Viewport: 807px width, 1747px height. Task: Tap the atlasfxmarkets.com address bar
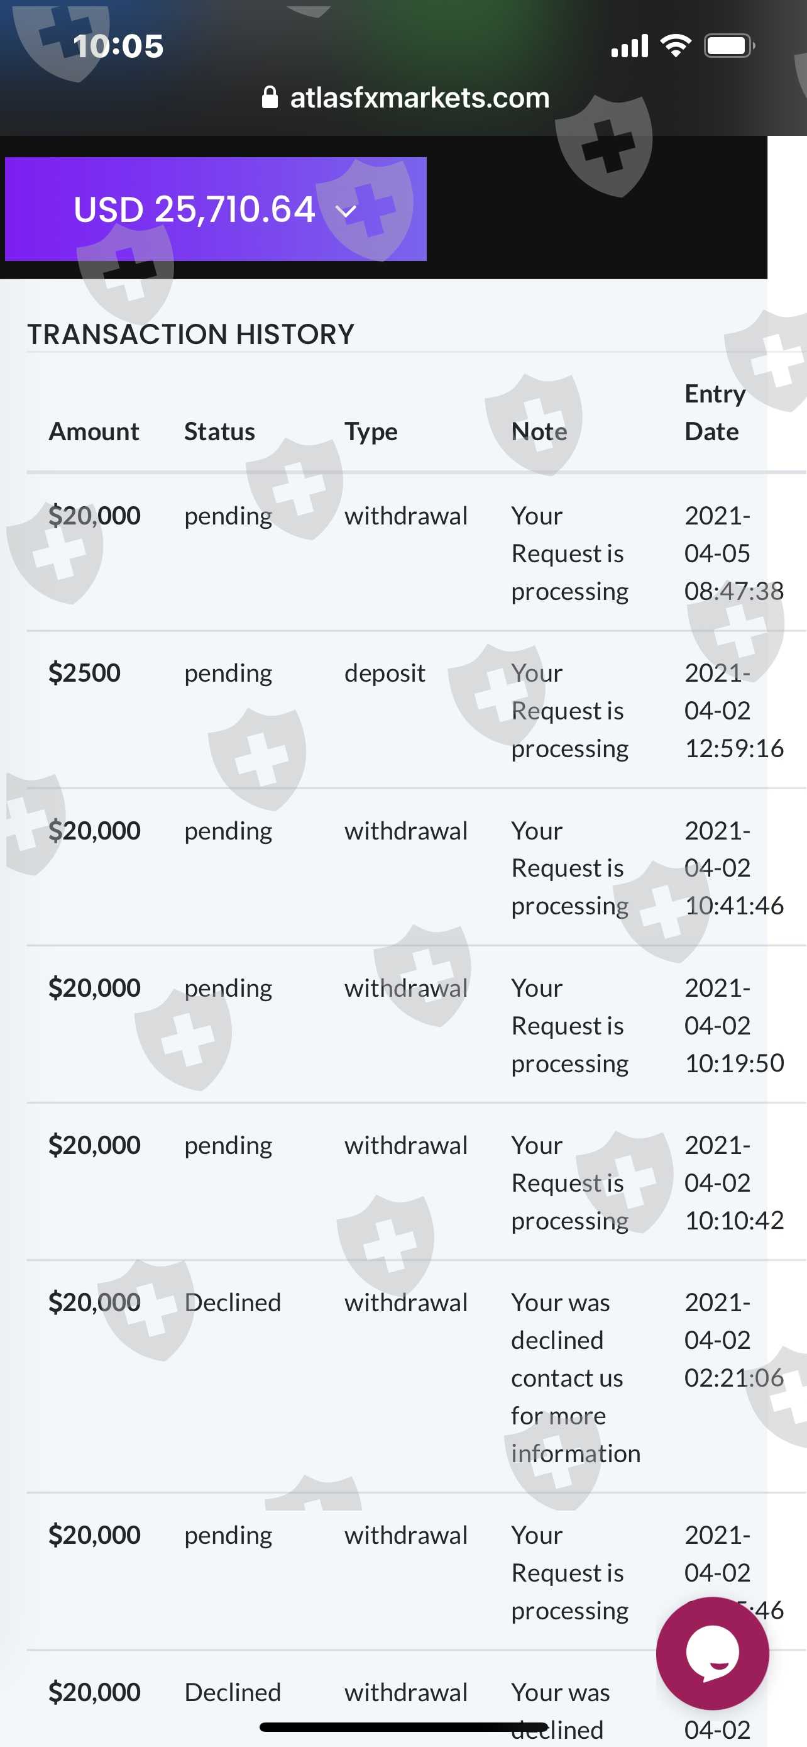[x=419, y=98]
